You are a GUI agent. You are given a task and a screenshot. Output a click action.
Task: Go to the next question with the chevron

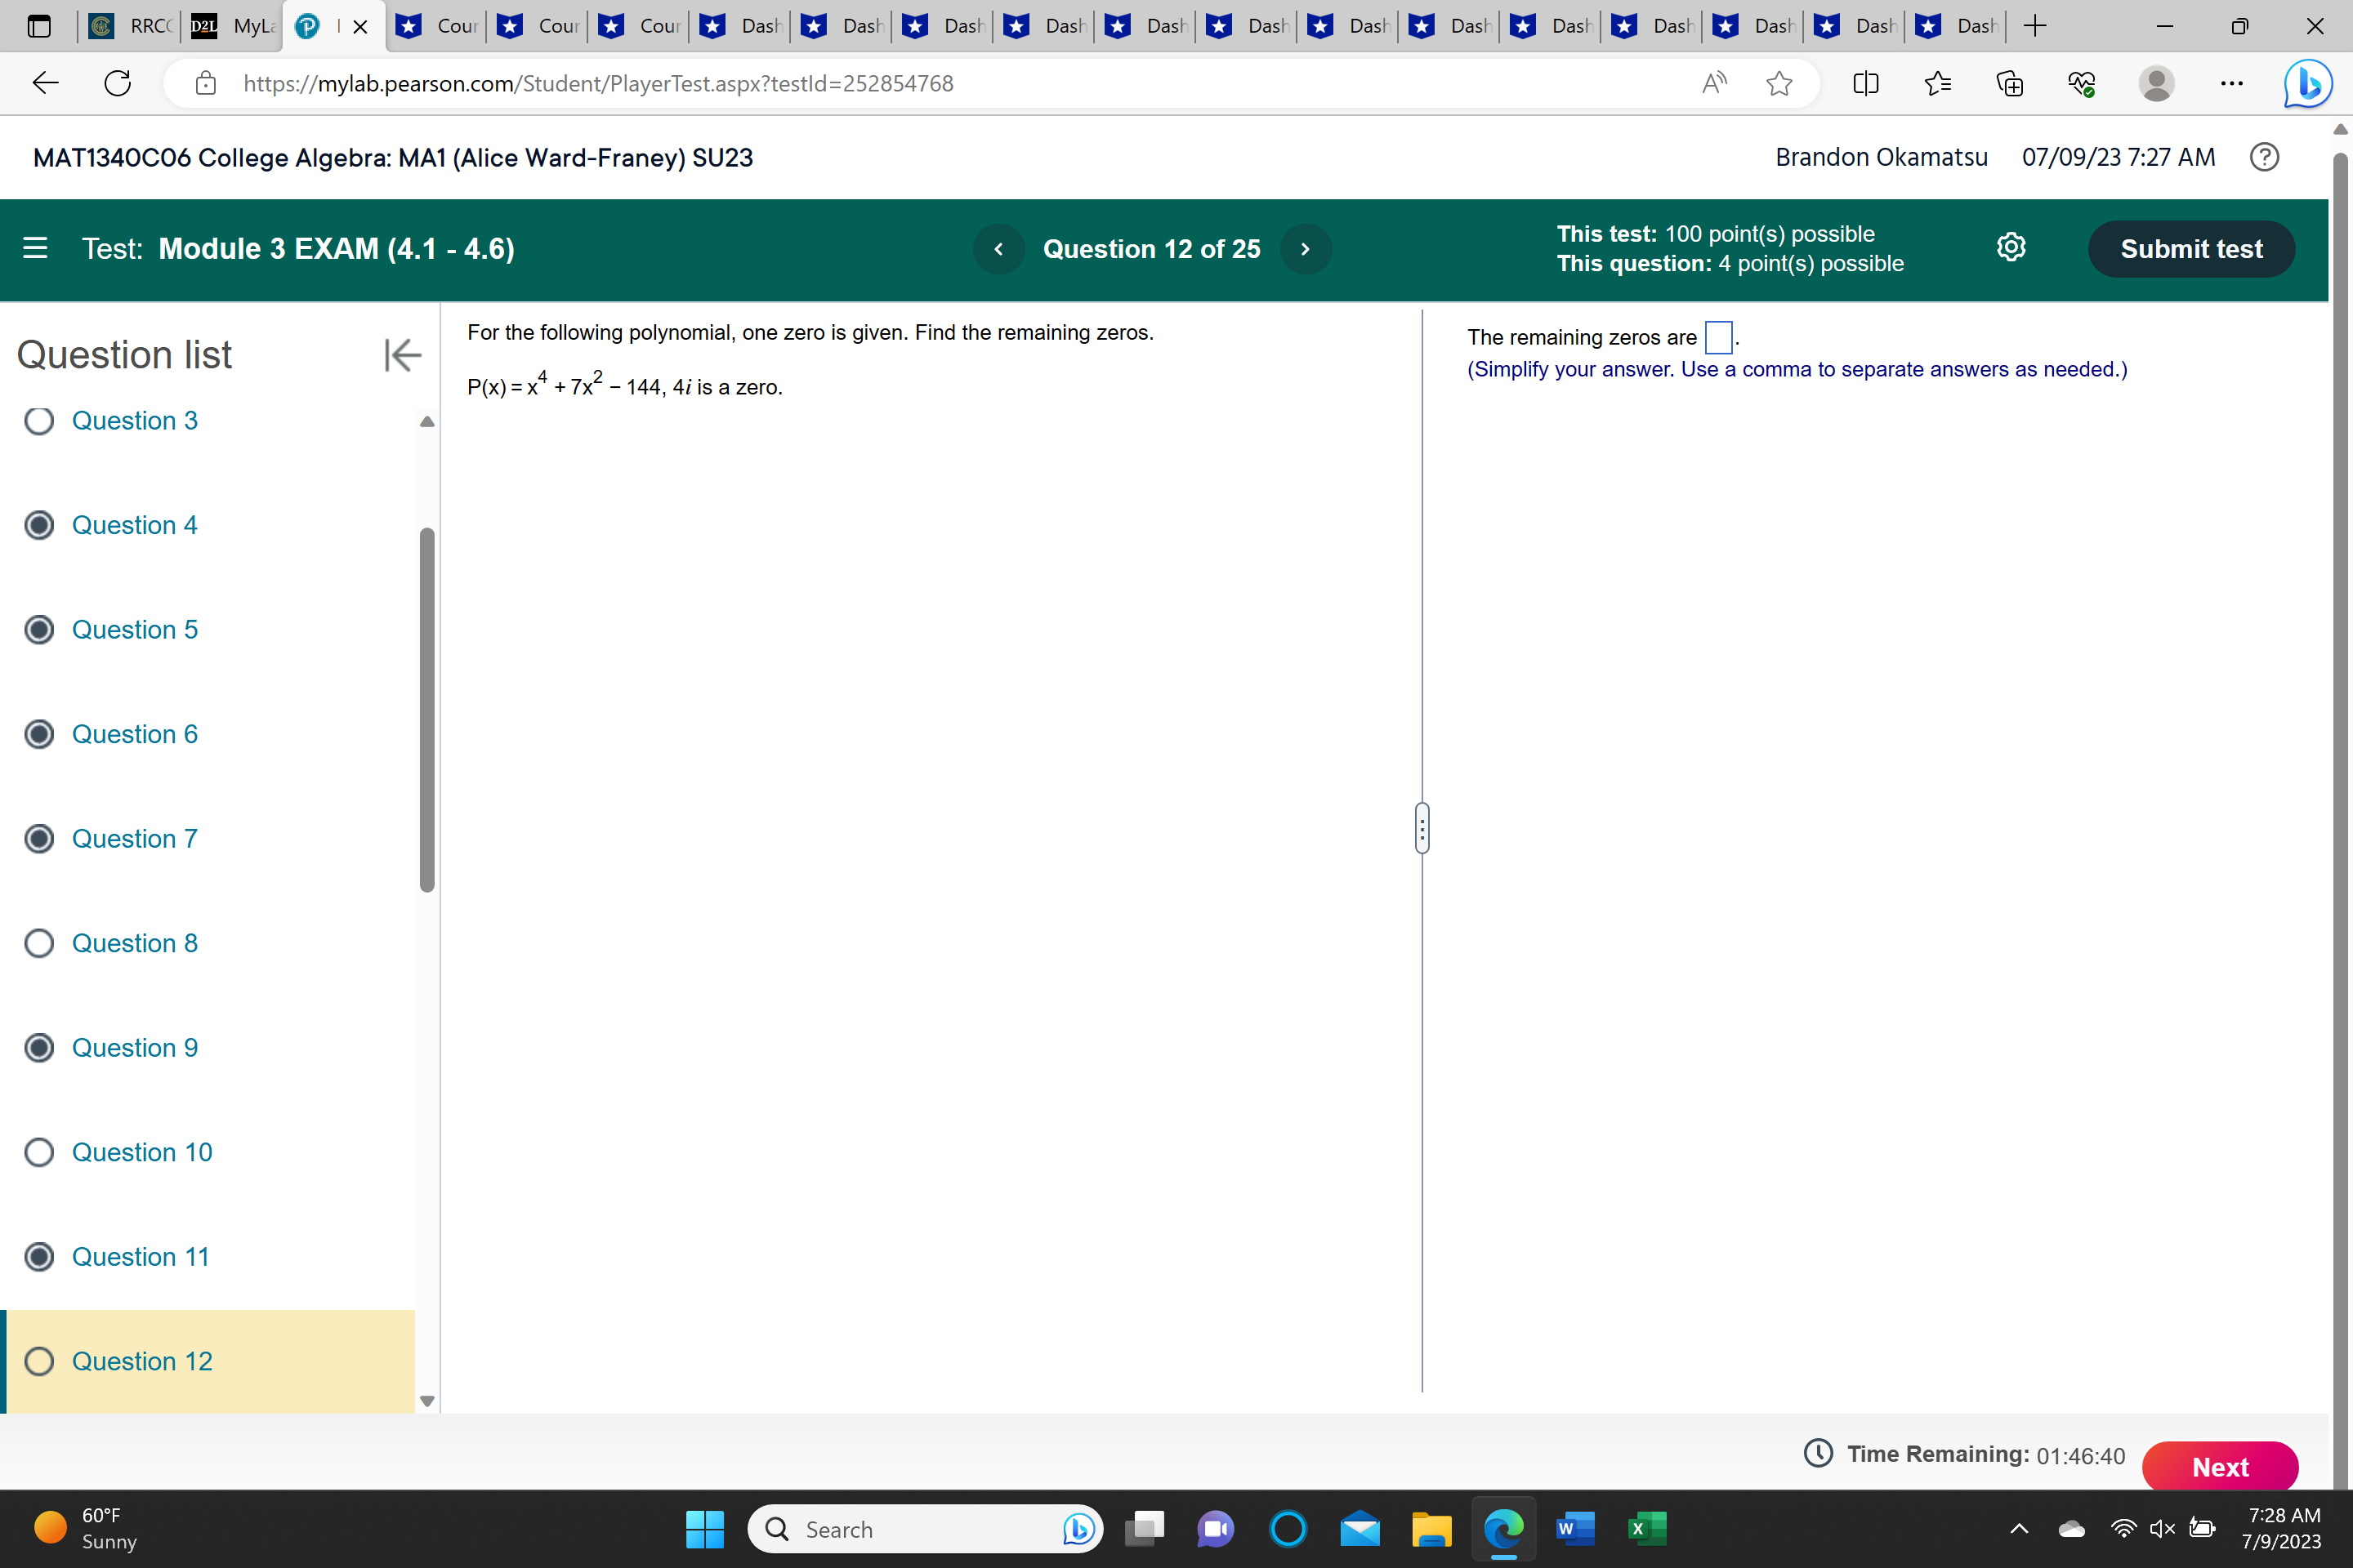(x=1306, y=248)
